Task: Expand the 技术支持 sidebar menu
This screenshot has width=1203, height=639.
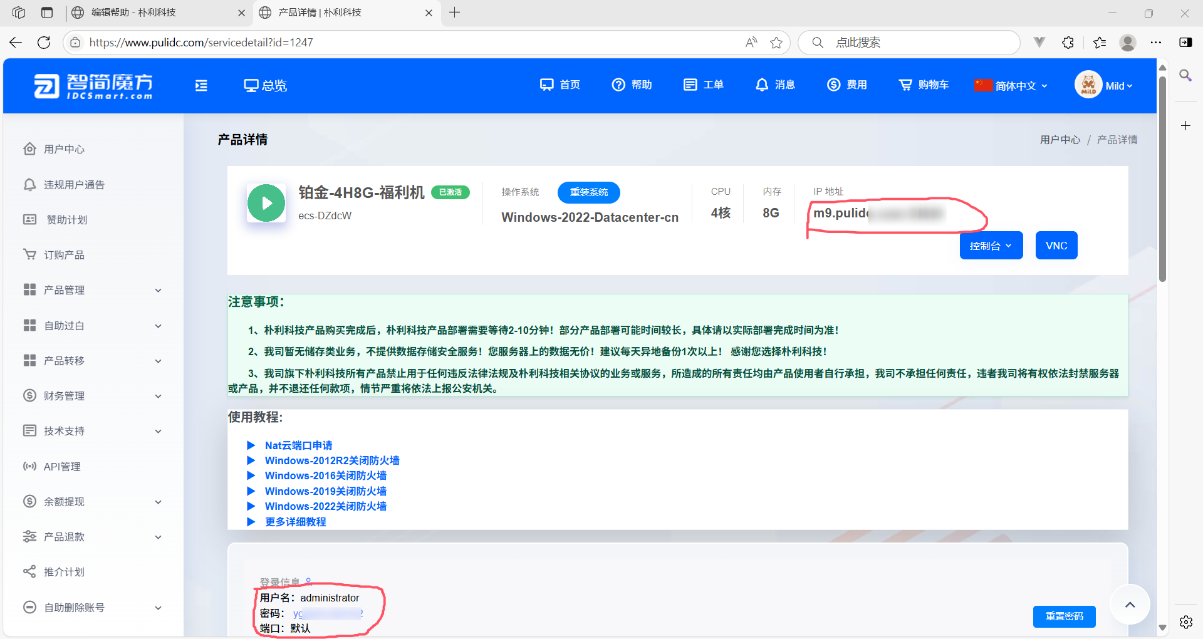Action: pyautogui.click(x=93, y=431)
